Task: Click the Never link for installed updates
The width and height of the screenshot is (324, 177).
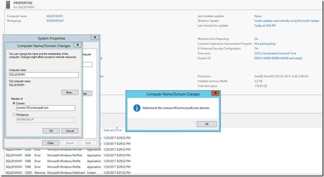Action: point(258,16)
